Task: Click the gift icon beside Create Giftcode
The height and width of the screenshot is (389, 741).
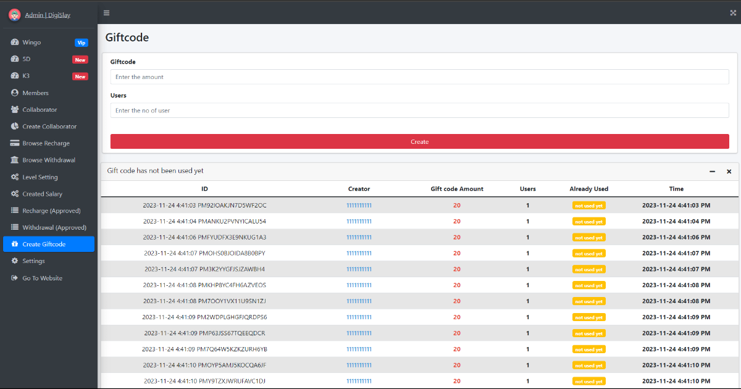Action: [x=15, y=245]
